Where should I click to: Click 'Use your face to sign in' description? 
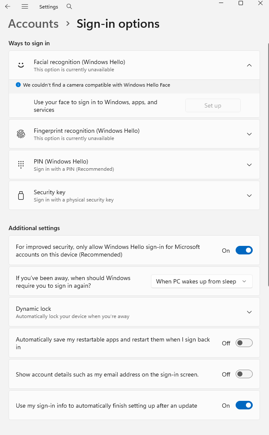[x=95, y=106]
